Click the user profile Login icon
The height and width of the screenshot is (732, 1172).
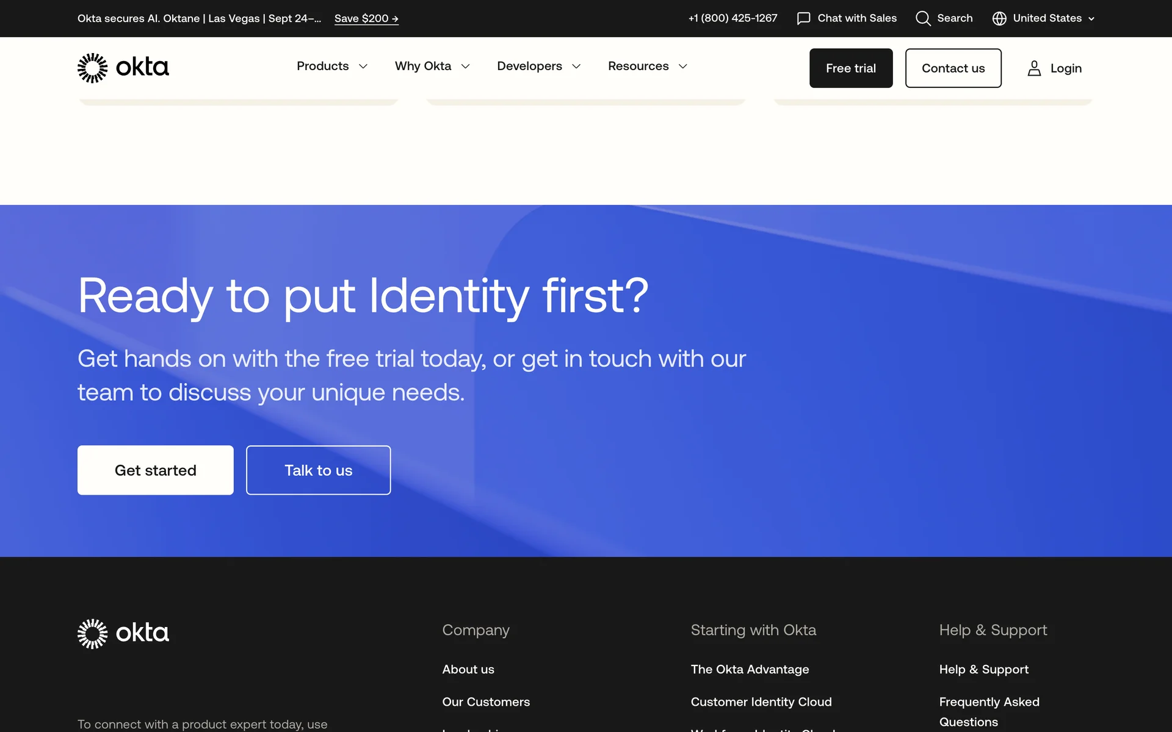tap(1034, 68)
